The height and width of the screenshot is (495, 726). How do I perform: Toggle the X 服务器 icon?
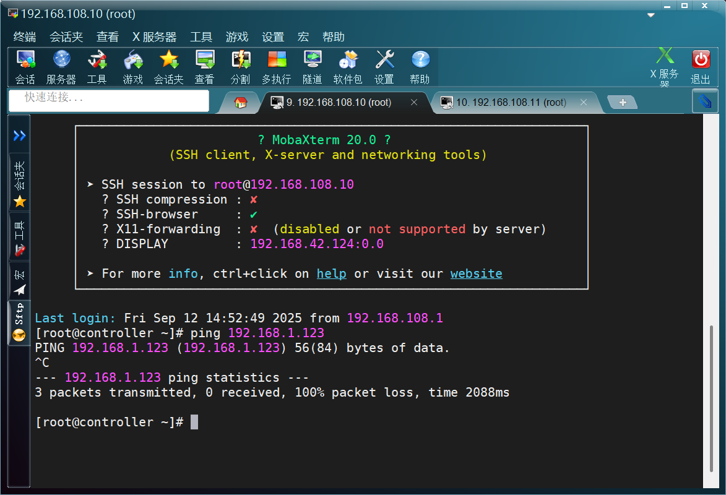click(665, 67)
